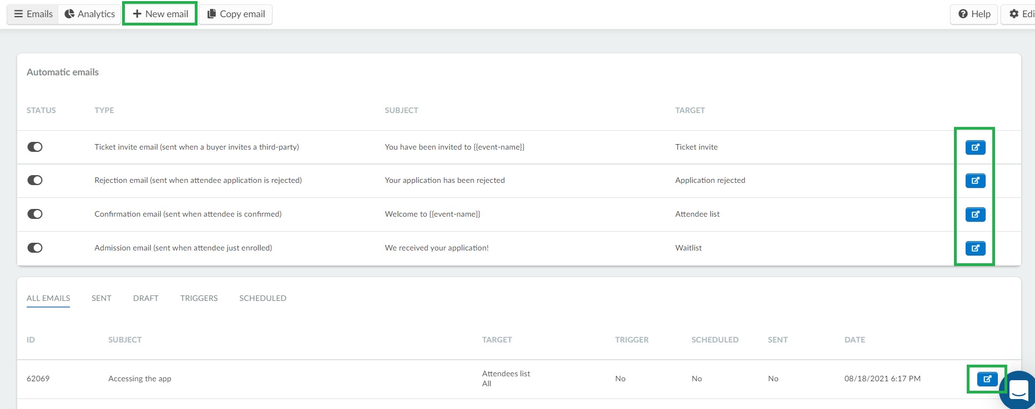Click the SUBJECT header in Automatic emails
This screenshot has height=409, width=1035.
pos(401,110)
